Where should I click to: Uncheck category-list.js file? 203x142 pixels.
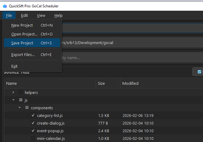pyautogui.click(x=33, y=115)
